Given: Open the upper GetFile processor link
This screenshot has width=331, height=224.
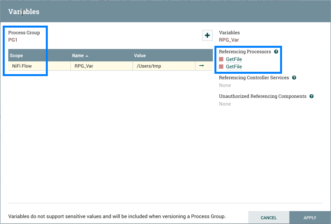Looking at the screenshot, I should click(x=234, y=59).
